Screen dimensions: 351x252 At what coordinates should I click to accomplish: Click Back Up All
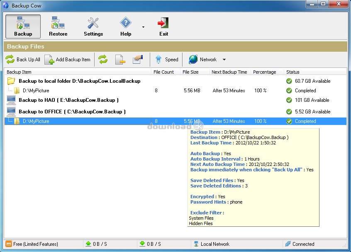pos(23,60)
